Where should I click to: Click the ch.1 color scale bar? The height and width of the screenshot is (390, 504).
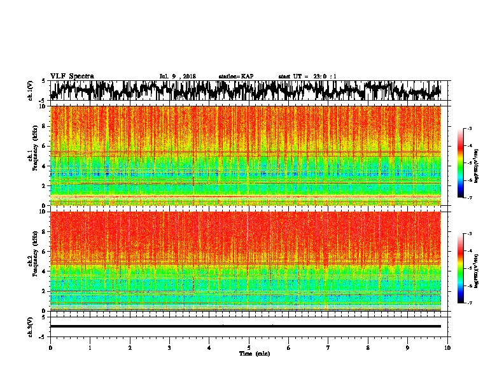tap(460, 163)
